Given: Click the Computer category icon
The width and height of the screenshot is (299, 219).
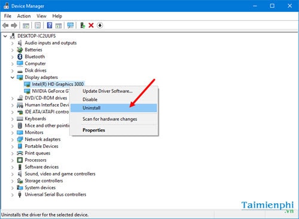Looking at the screenshot, I should click(20, 63).
